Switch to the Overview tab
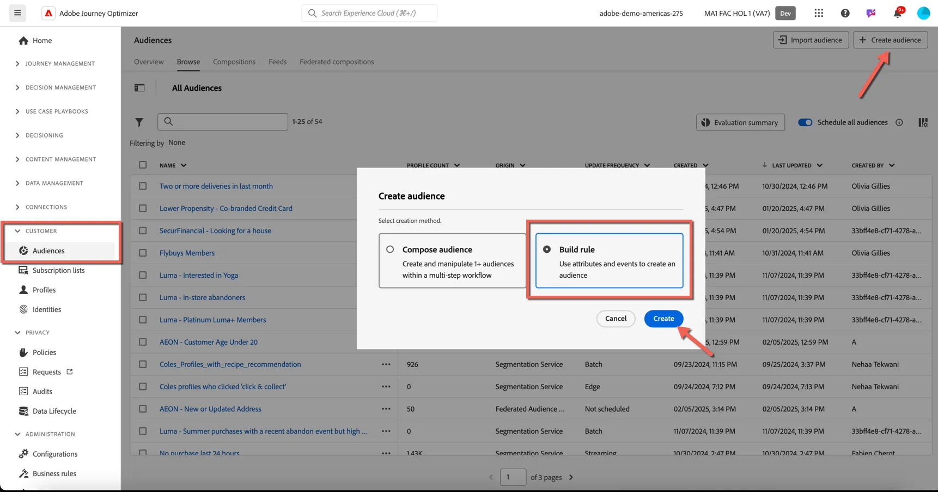The height and width of the screenshot is (492, 938). pyautogui.click(x=149, y=61)
